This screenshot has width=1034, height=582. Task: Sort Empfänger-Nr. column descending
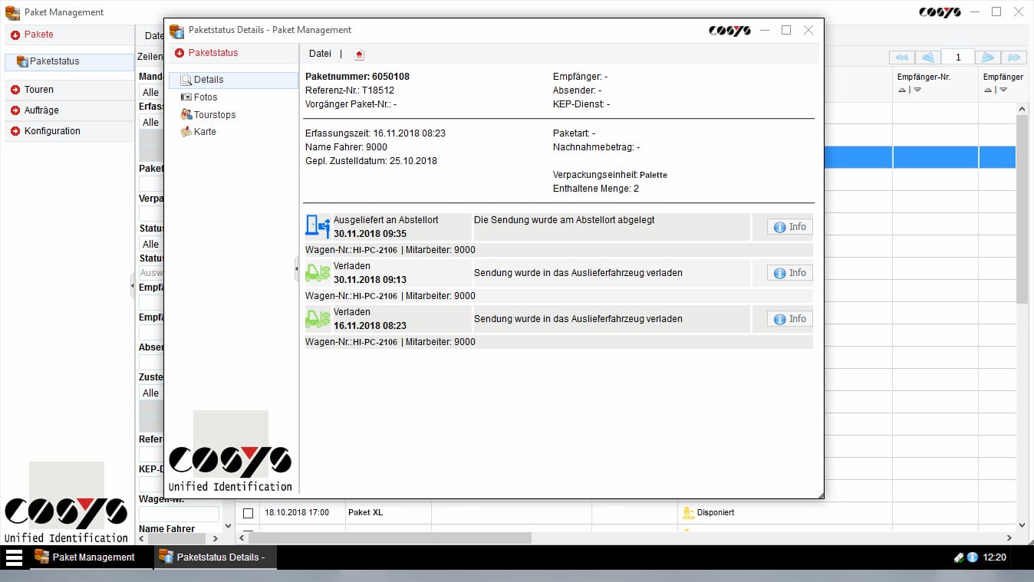917,90
